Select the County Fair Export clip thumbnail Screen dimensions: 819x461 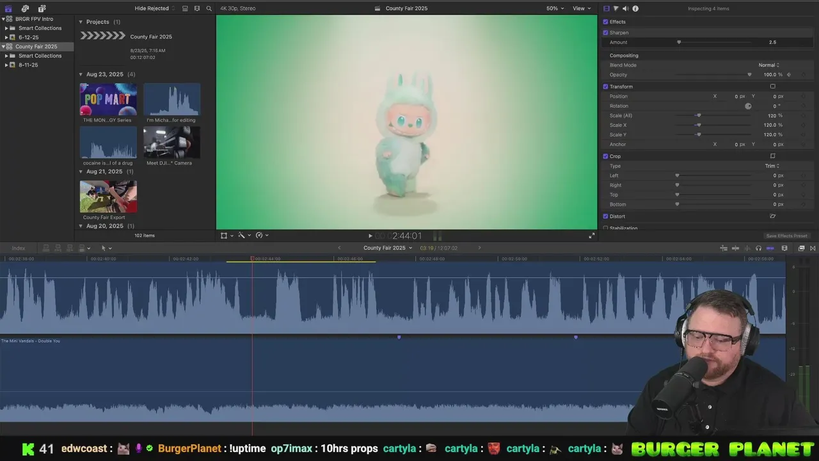pos(108,197)
